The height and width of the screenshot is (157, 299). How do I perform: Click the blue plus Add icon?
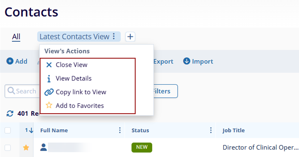(x=10, y=61)
